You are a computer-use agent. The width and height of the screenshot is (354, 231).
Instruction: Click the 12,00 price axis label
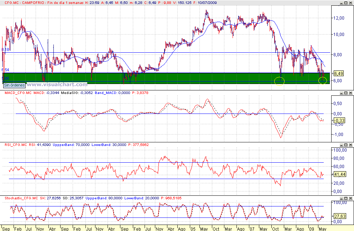339,18
